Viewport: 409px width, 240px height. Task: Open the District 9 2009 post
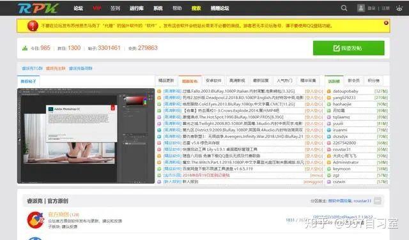[x=243, y=130]
